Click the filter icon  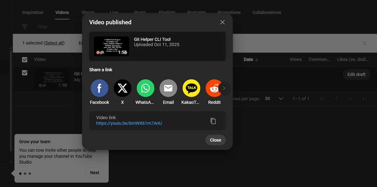[x=25, y=27]
